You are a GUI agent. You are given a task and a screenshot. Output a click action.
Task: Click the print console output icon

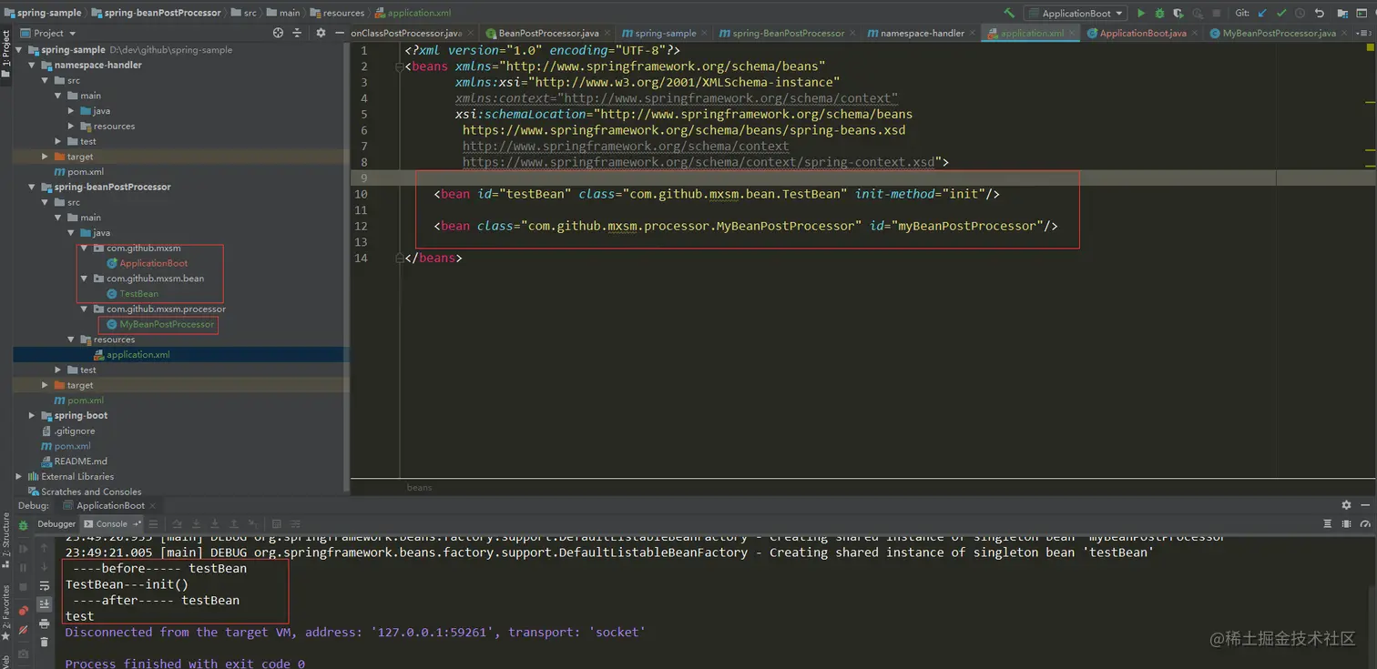coord(44,623)
